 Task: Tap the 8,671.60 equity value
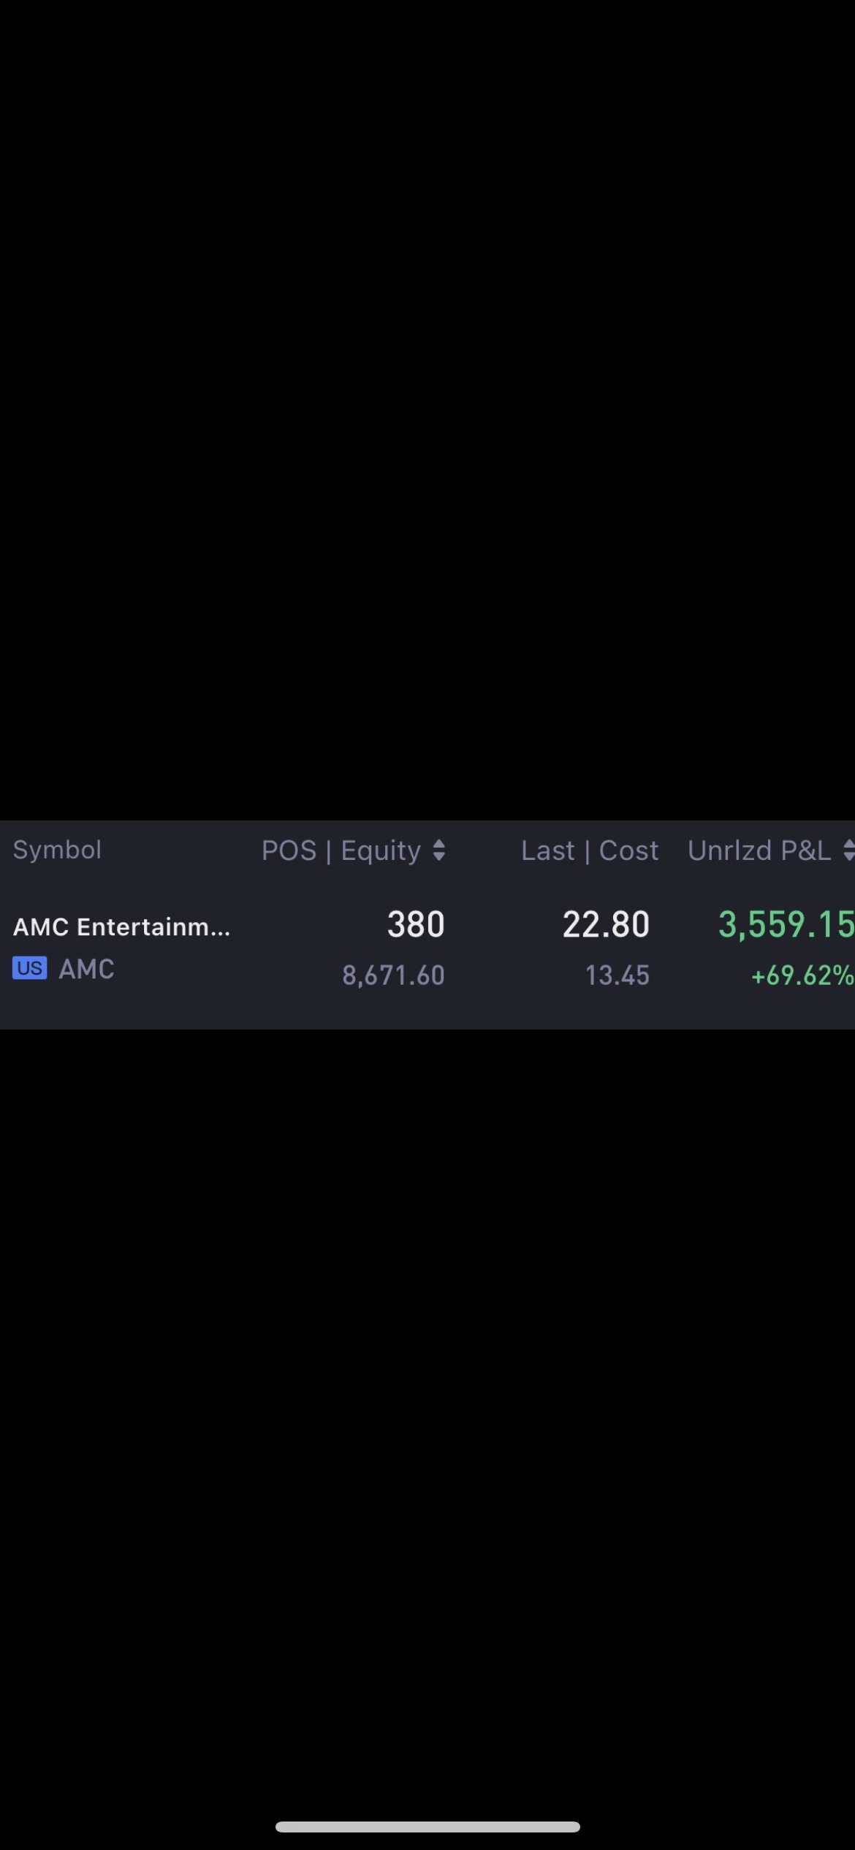394,975
